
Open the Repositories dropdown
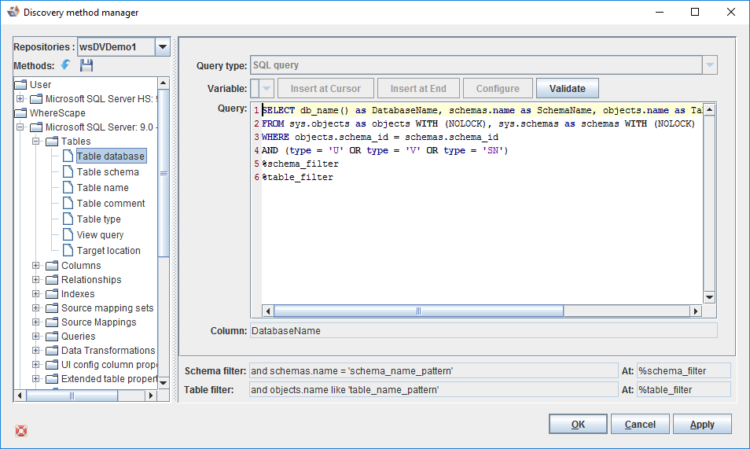[163, 47]
